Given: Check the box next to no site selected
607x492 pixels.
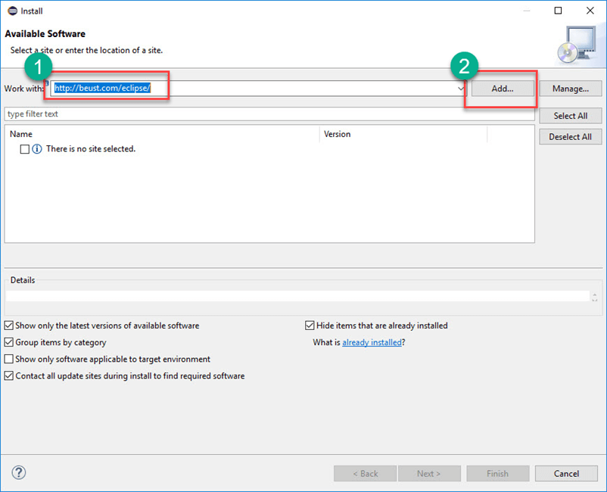Looking at the screenshot, I should pyautogui.click(x=25, y=149).
